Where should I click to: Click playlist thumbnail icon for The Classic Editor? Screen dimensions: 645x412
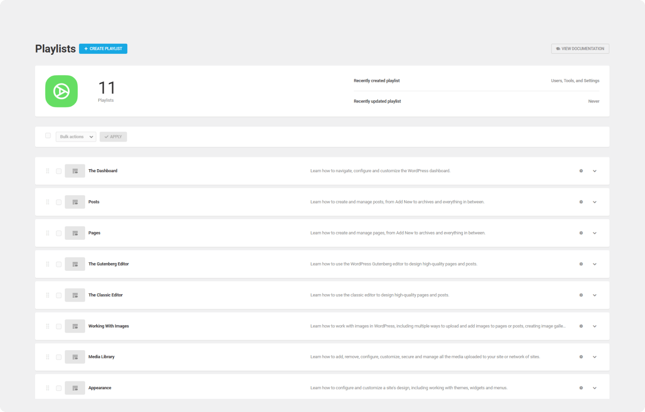[x=75, y=295]
